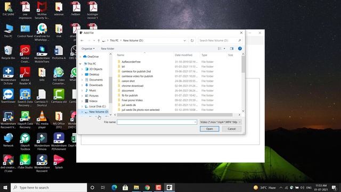The image size is (341, 192).
Task: Open the Help icon in Add File dialog
Action: click(x=240, y=49)
